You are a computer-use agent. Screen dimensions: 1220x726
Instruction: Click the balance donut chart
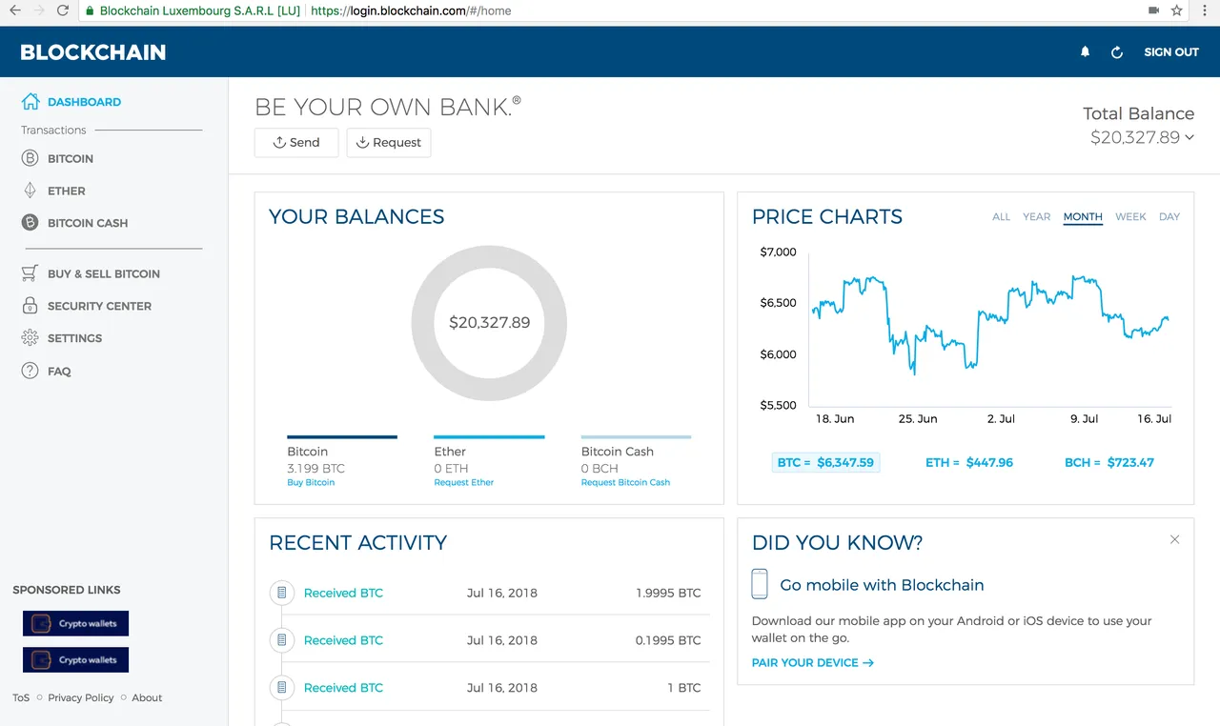489,323
